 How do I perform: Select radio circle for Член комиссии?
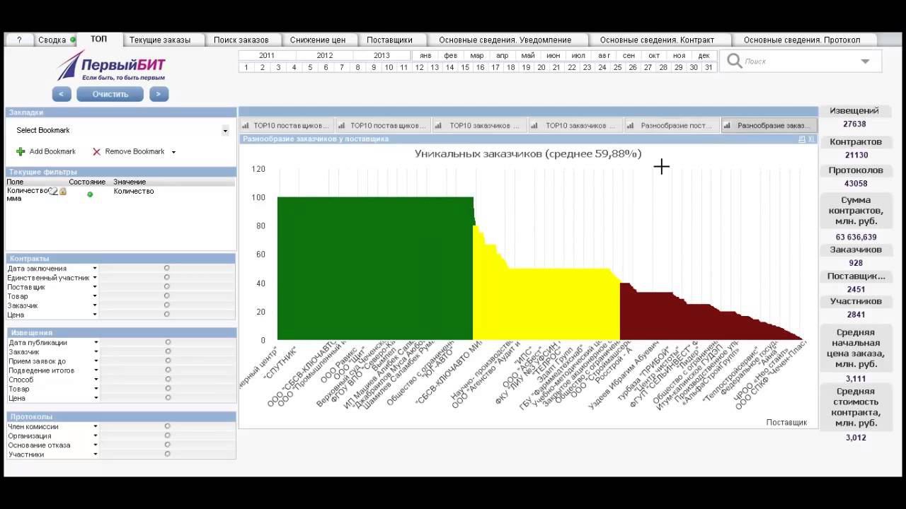click(x=168, y=426)
